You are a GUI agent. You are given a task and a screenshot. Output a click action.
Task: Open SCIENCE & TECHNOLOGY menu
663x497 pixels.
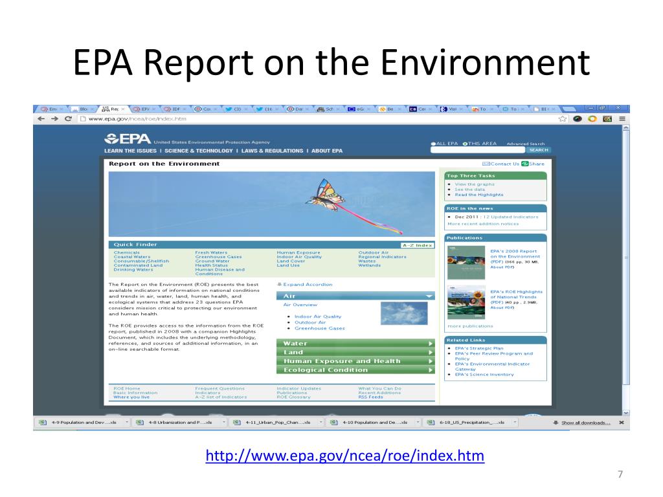(x=198, y=151)
